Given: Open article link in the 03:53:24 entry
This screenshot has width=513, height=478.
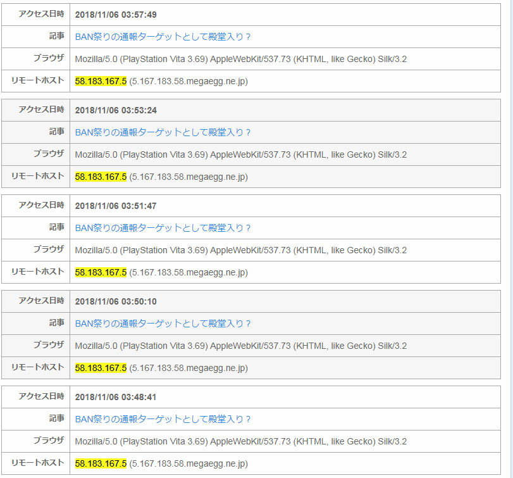Looking at the screenshot, I should [163, 132].
